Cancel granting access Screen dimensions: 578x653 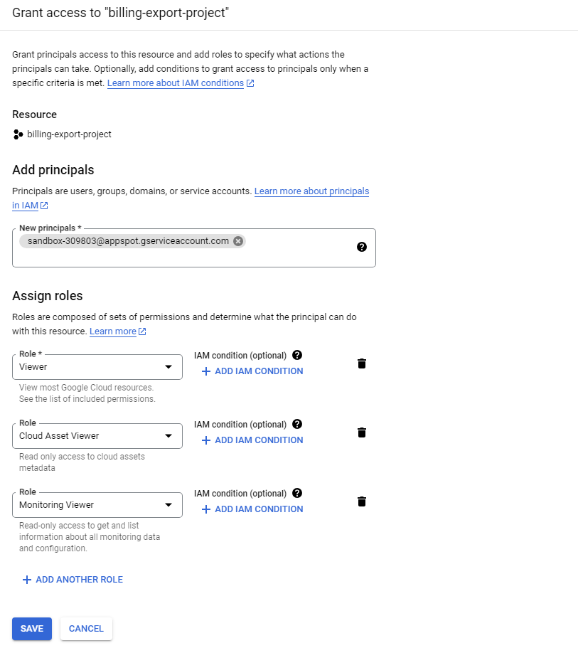click(86, 629)
